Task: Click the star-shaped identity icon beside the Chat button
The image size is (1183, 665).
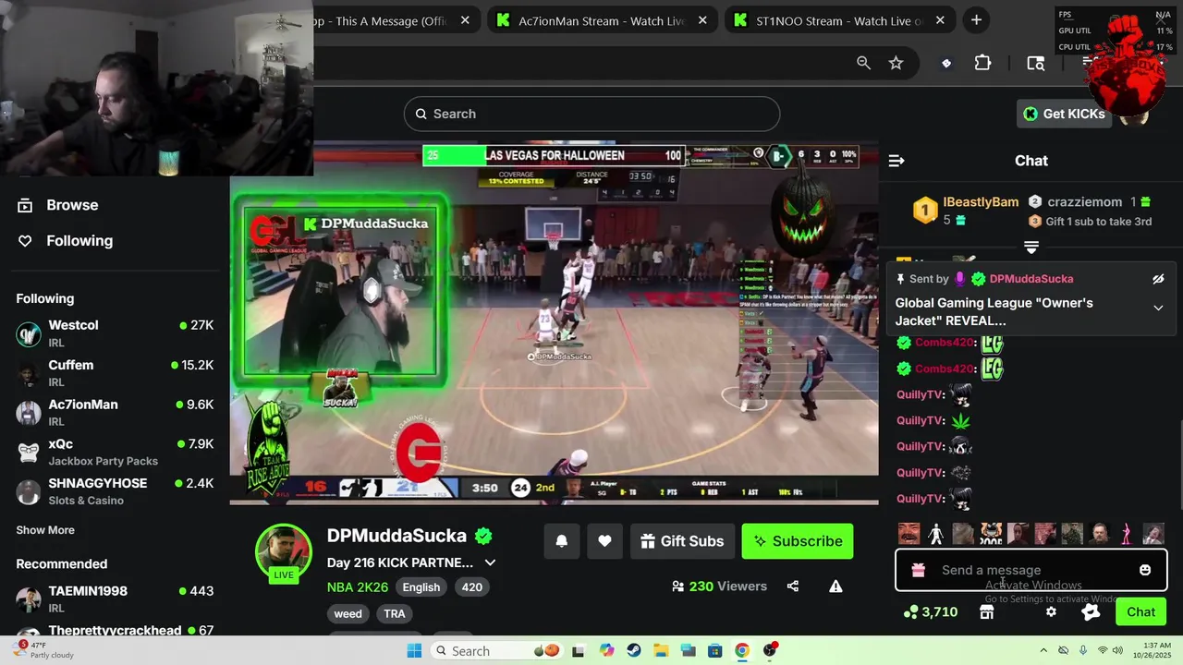Action: (1091, 612)
